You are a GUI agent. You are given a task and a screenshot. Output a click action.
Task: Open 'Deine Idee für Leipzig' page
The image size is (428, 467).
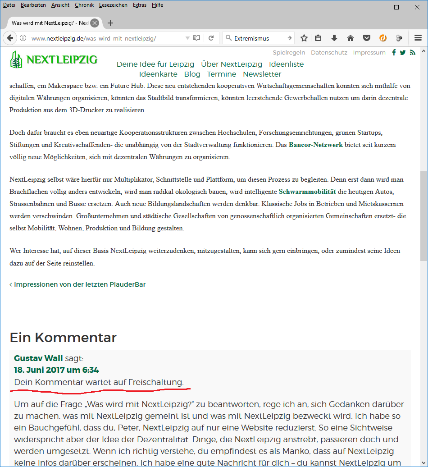[x=155, y=64]
